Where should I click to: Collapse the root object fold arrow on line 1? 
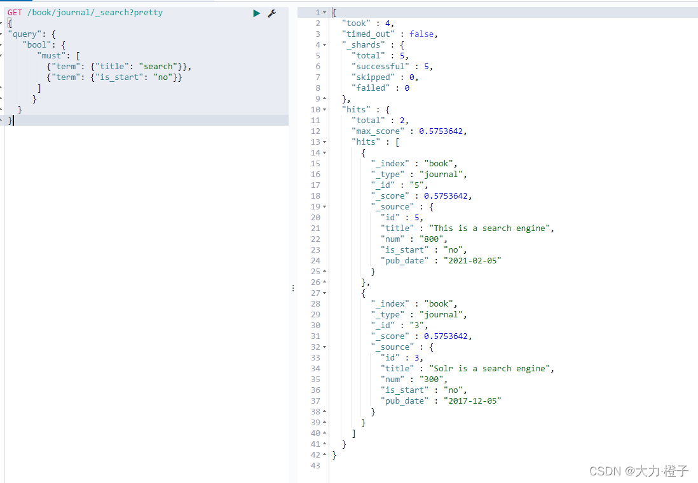tap(324, 13)
